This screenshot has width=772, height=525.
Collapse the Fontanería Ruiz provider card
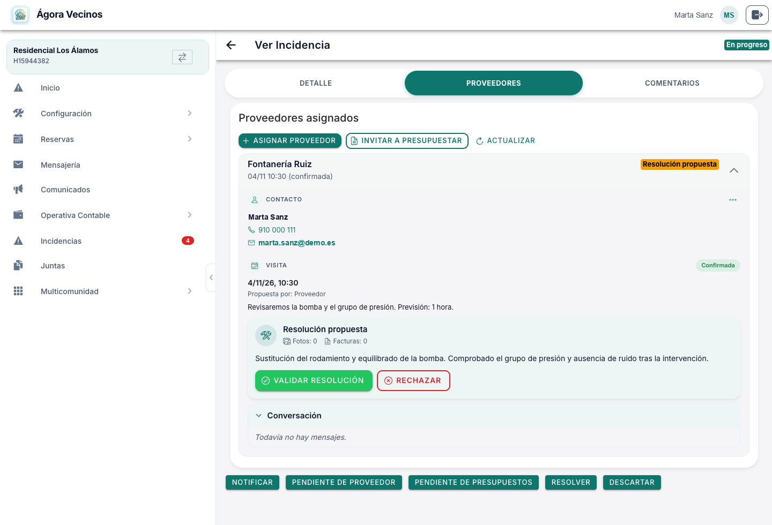point(734,170)
